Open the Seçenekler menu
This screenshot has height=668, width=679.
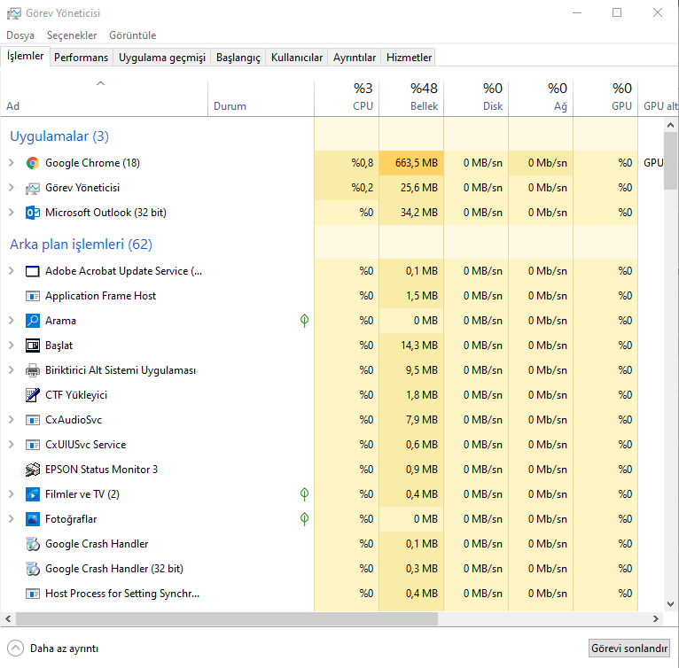(72, 35)
